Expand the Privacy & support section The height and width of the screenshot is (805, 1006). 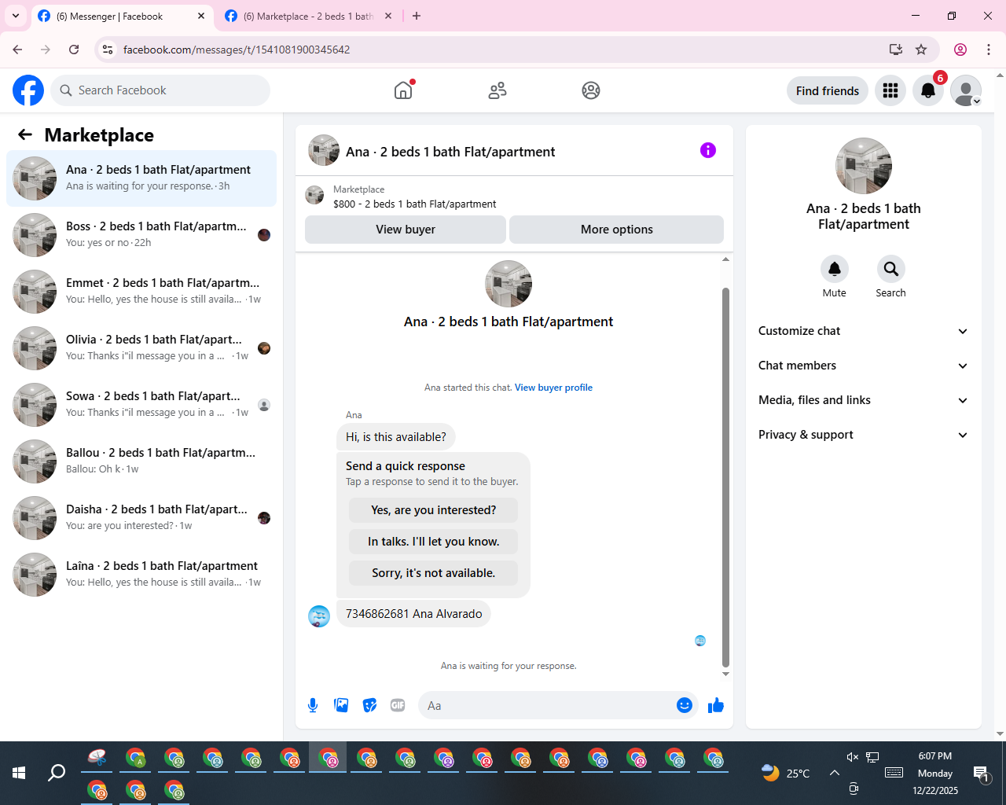click(863, 435)
